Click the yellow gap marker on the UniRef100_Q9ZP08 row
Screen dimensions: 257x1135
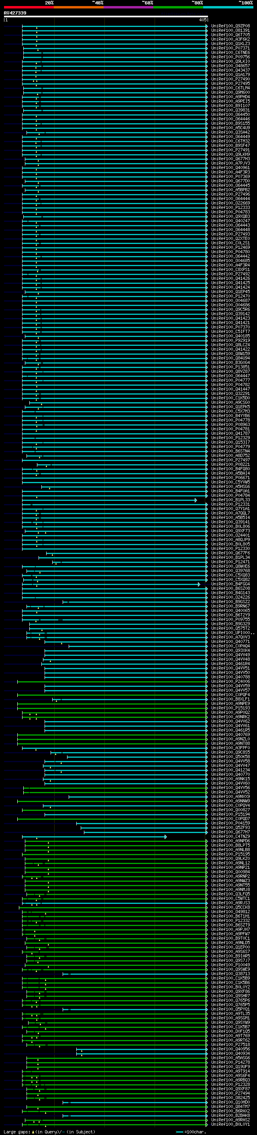(37, 28)
